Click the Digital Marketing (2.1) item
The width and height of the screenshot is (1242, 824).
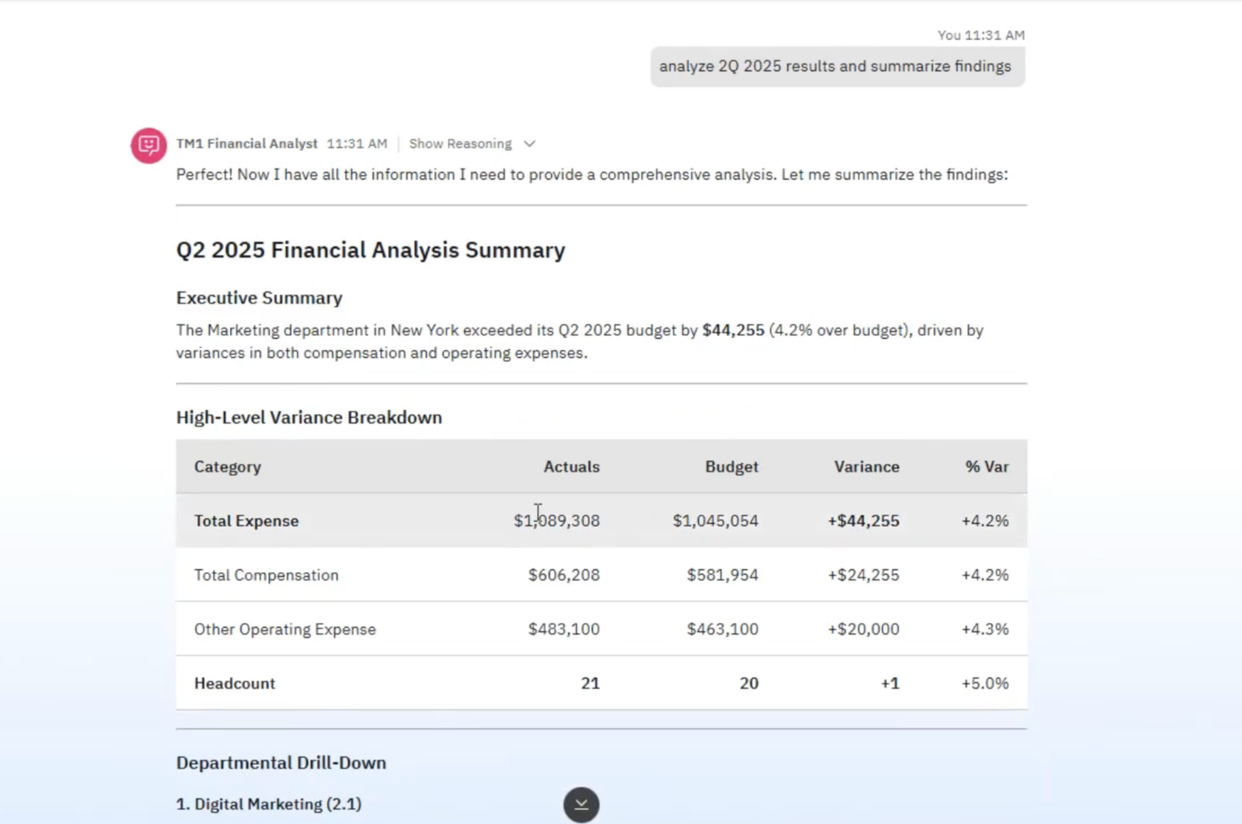(268, 803)
